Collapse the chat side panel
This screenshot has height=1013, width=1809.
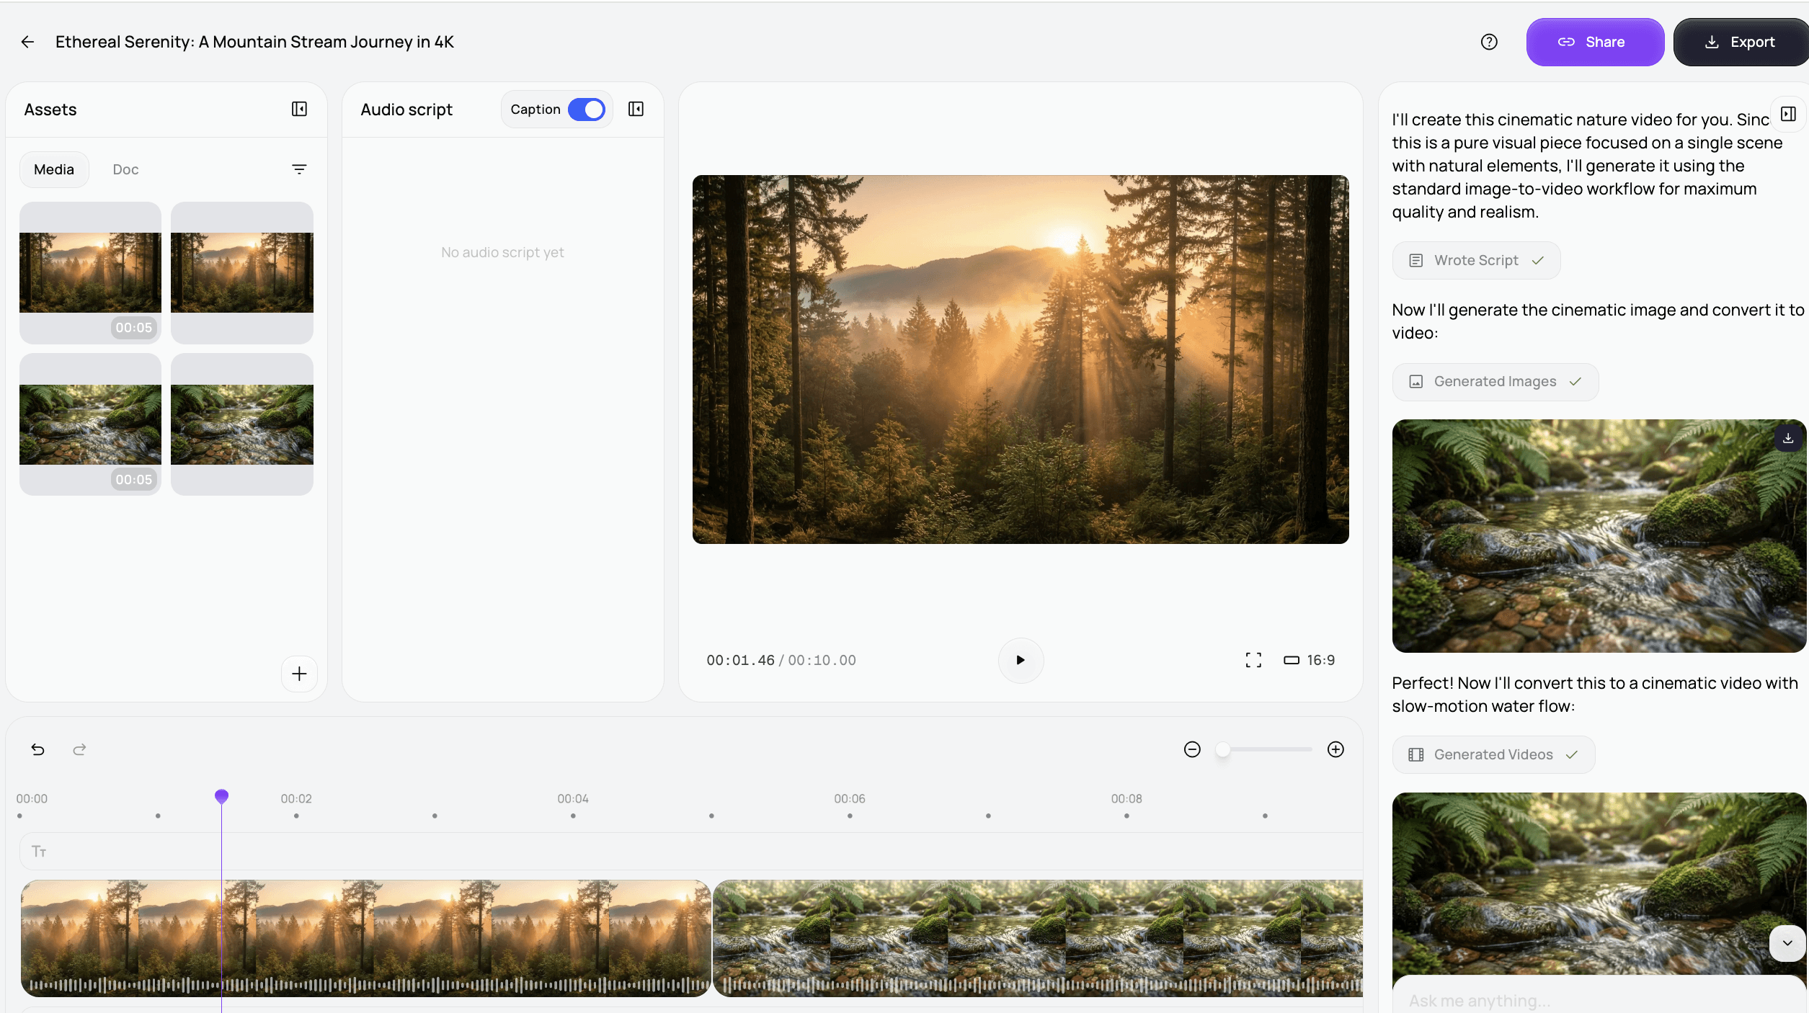pos(1788,114)
